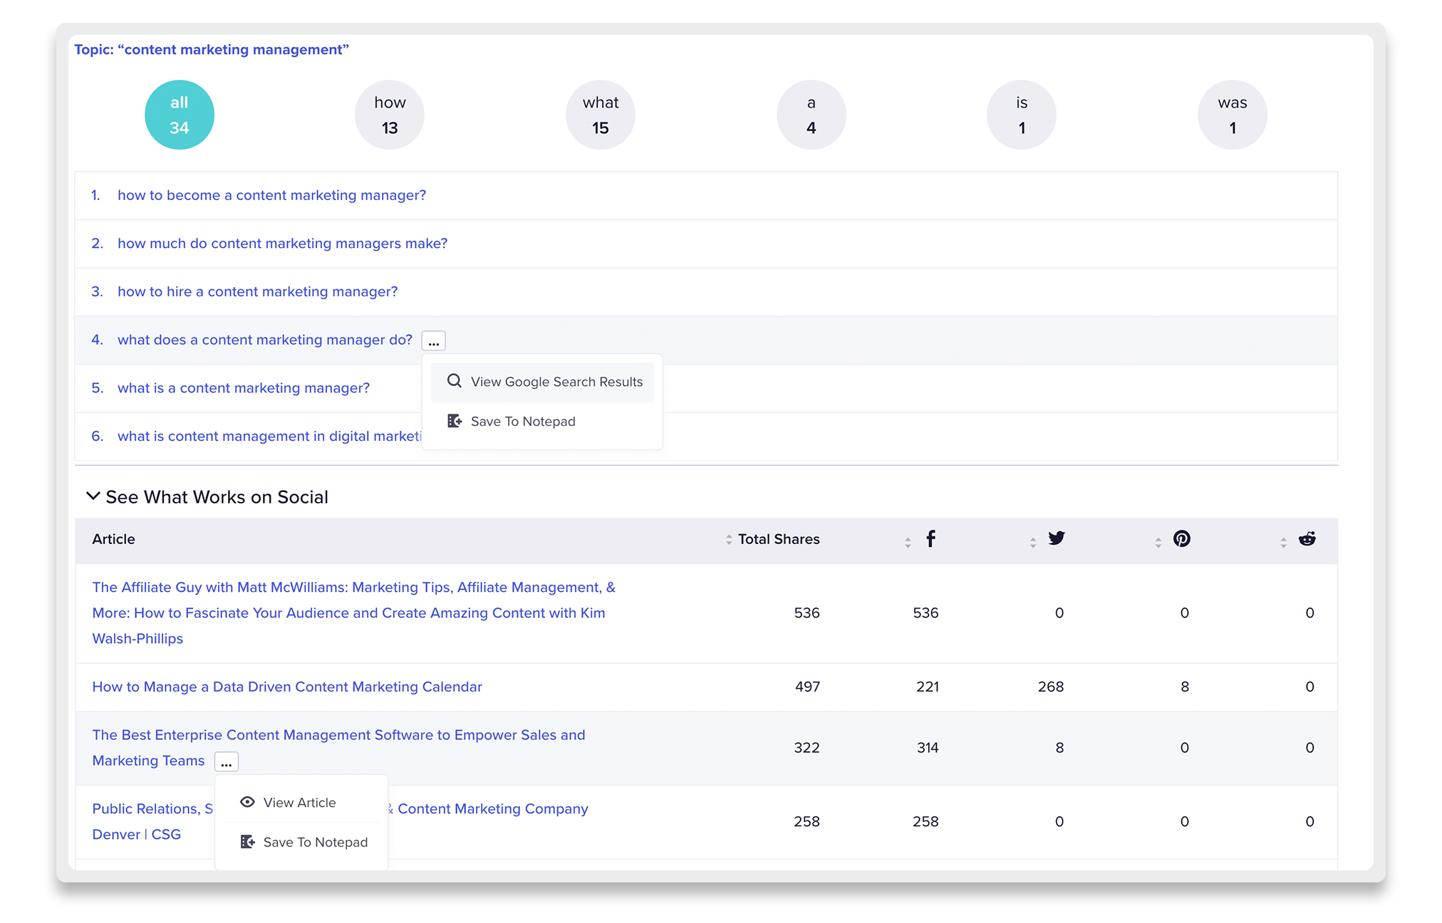Click the Reddit column icon

pyautogui.click(x=1307, y=539)
